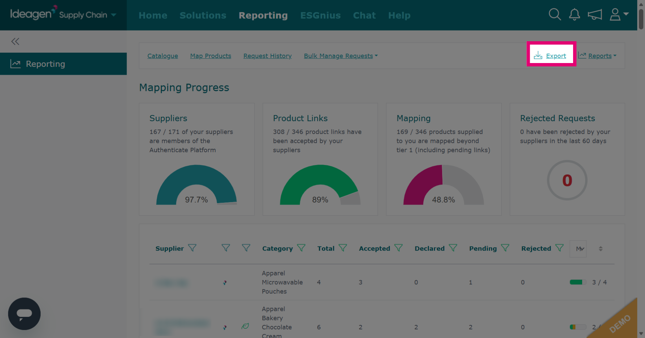Open the Chat menu

(364, 15)
